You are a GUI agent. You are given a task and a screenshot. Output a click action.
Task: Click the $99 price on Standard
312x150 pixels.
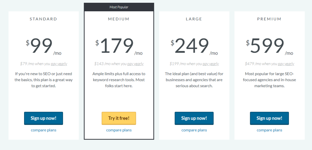[x=39, y=46]
